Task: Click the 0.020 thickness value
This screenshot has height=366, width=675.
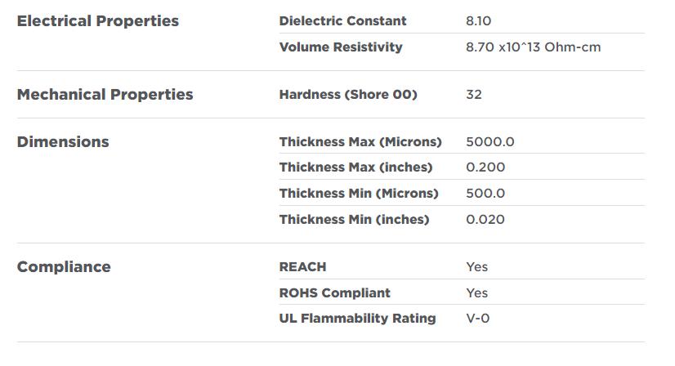Action: tap(485, 219)
